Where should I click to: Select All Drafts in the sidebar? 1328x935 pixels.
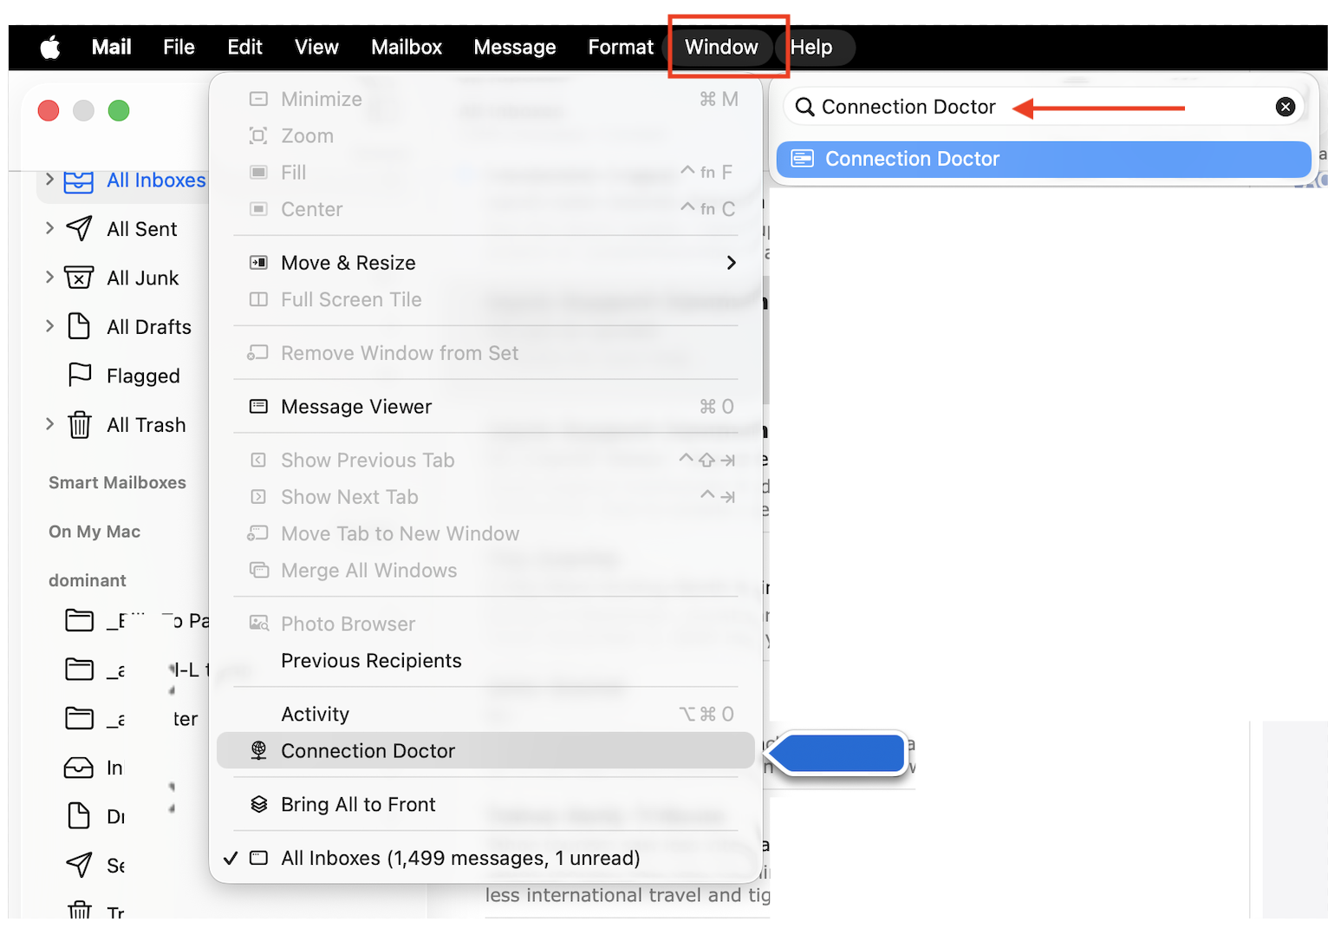149,327
